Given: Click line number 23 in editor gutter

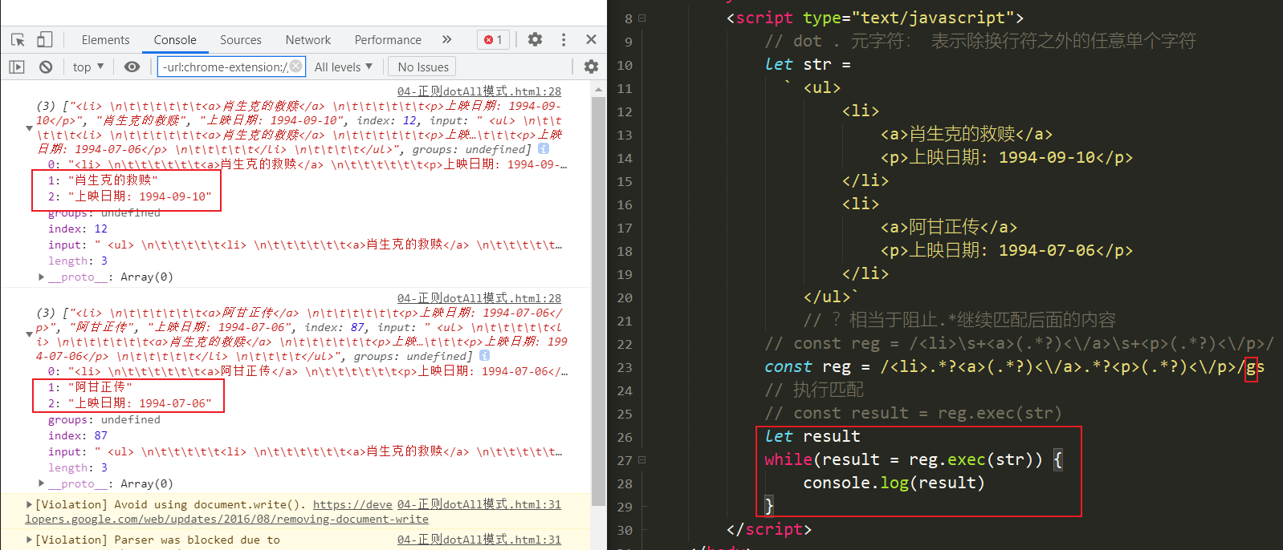Looking at the screenshot, I should [x=625, y=367].
